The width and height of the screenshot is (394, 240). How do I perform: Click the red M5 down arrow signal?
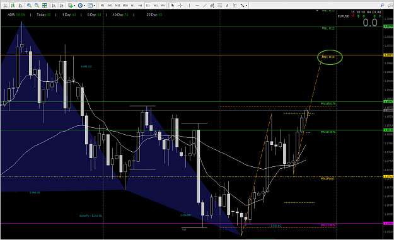tap(353, 16)
